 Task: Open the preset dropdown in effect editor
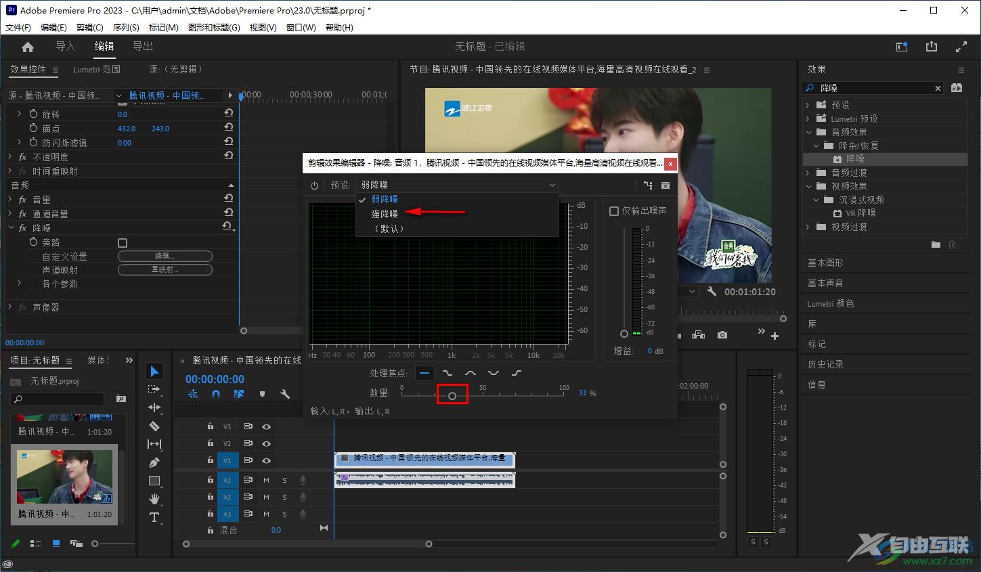click(458, 185)
